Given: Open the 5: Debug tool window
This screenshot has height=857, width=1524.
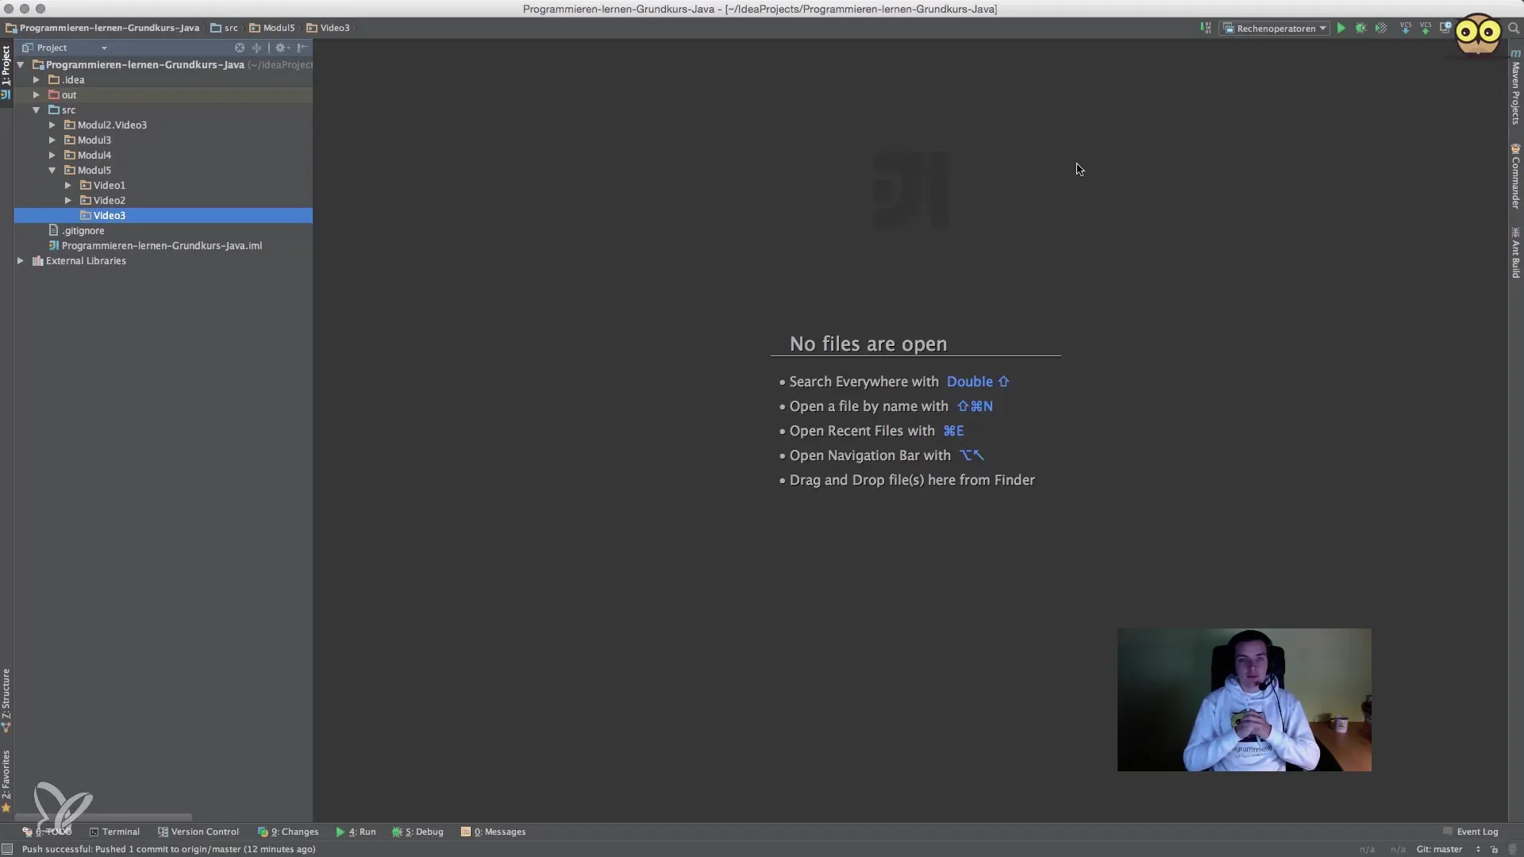Looking at the screenshot, I should (418, 832).
